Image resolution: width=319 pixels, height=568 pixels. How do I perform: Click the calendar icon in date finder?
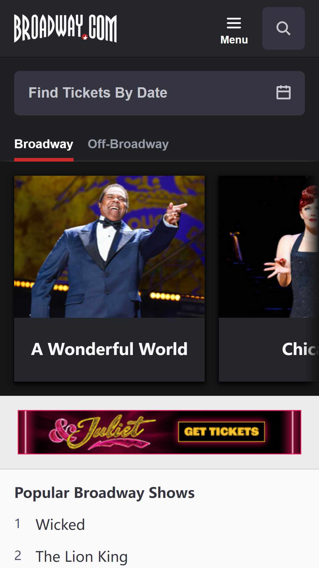tap(283, 93)
